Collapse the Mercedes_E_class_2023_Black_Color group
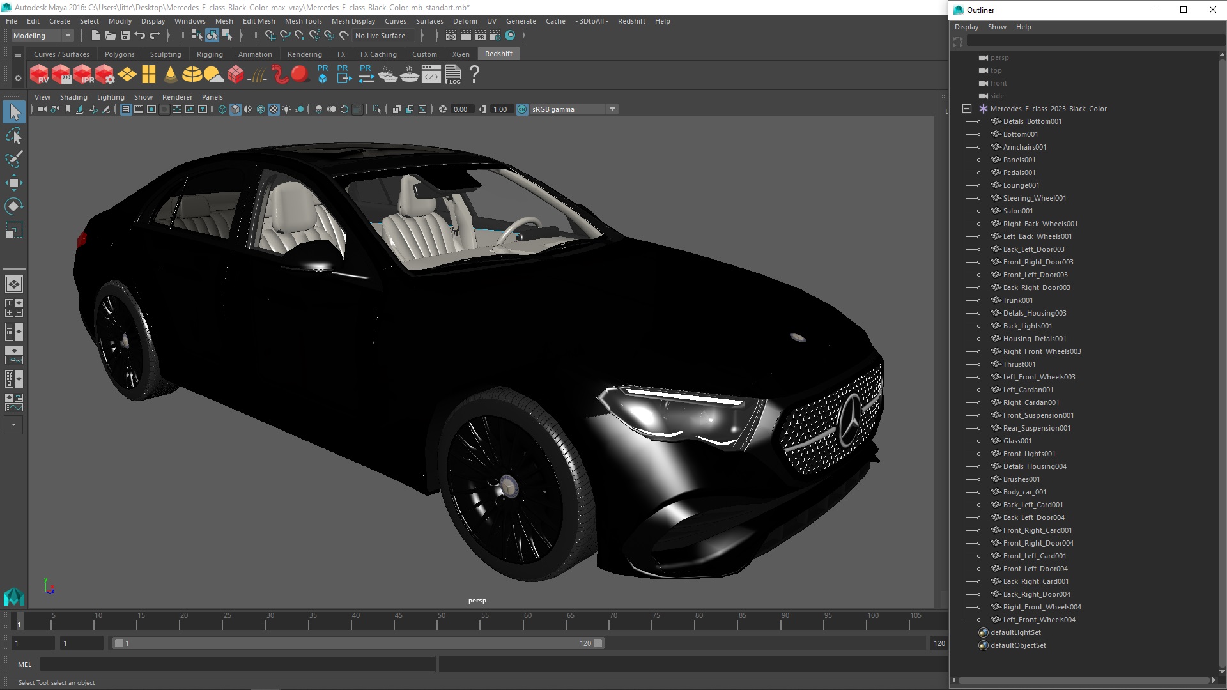The width and height of the screenshot is (1227, 690). point(966,109)
